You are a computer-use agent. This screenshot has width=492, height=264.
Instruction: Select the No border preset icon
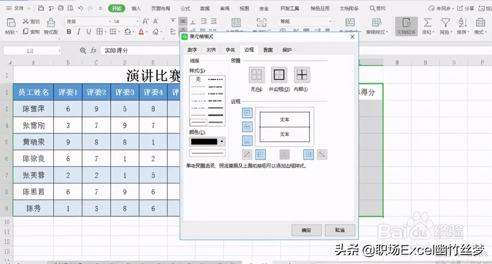[x=257, y=75]
